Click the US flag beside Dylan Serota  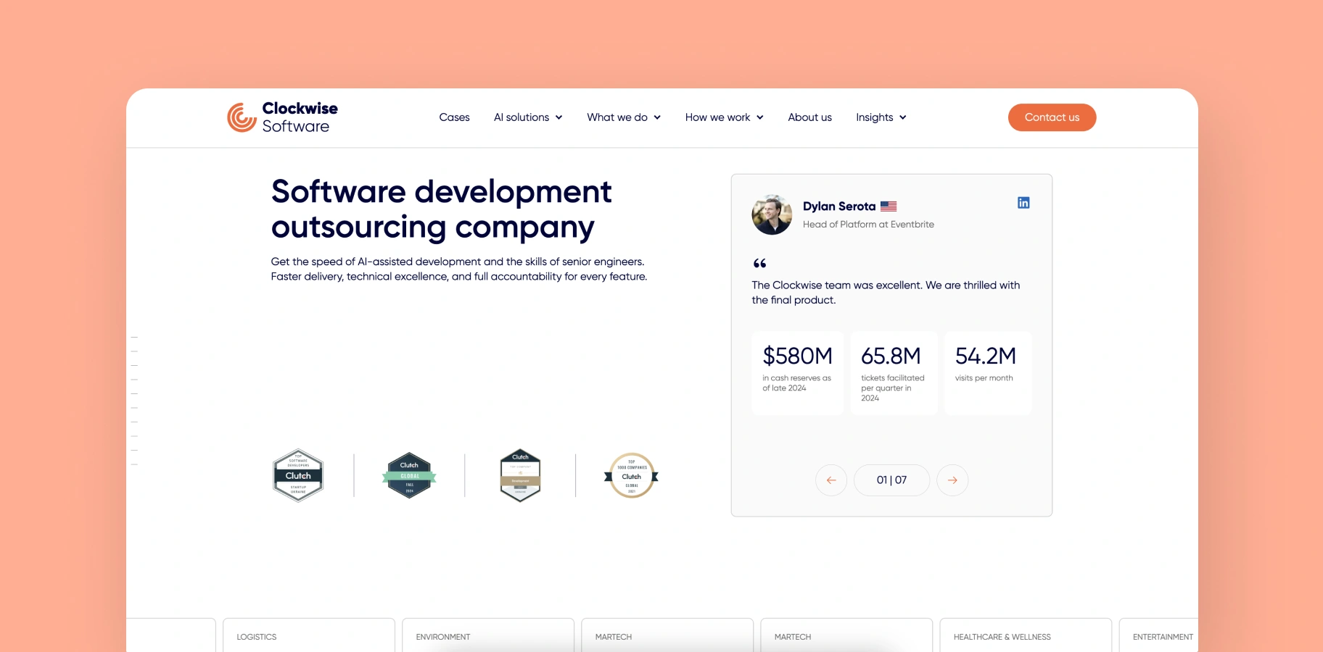pos(889,206)
